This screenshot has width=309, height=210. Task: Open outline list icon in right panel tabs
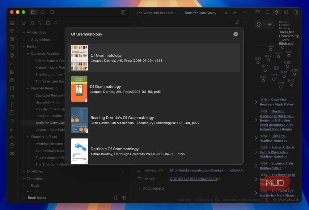267,12
